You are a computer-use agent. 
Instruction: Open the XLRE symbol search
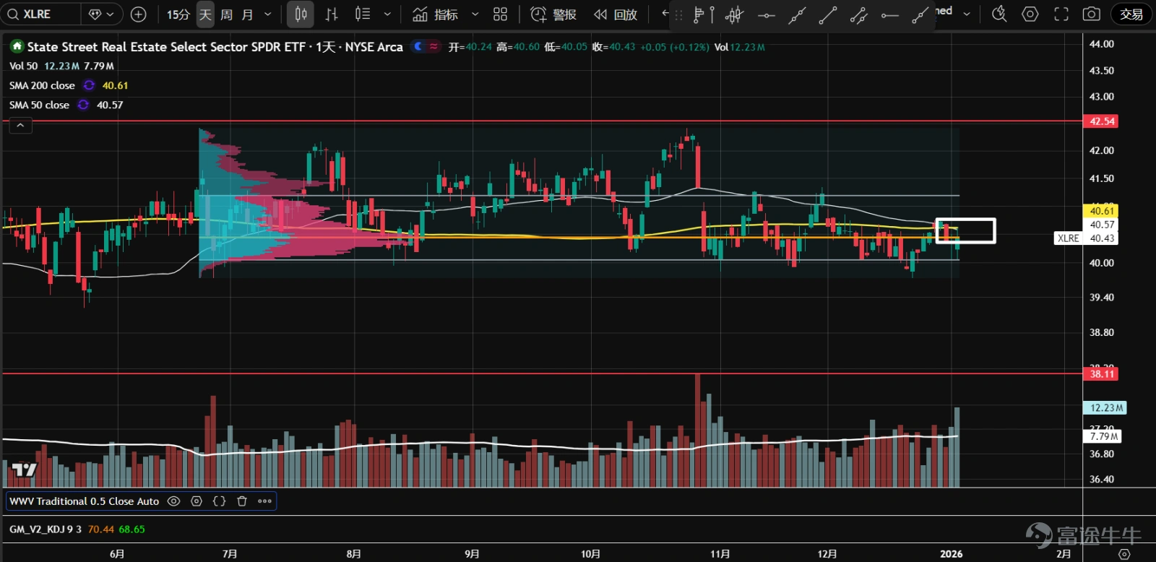point(40,14)
